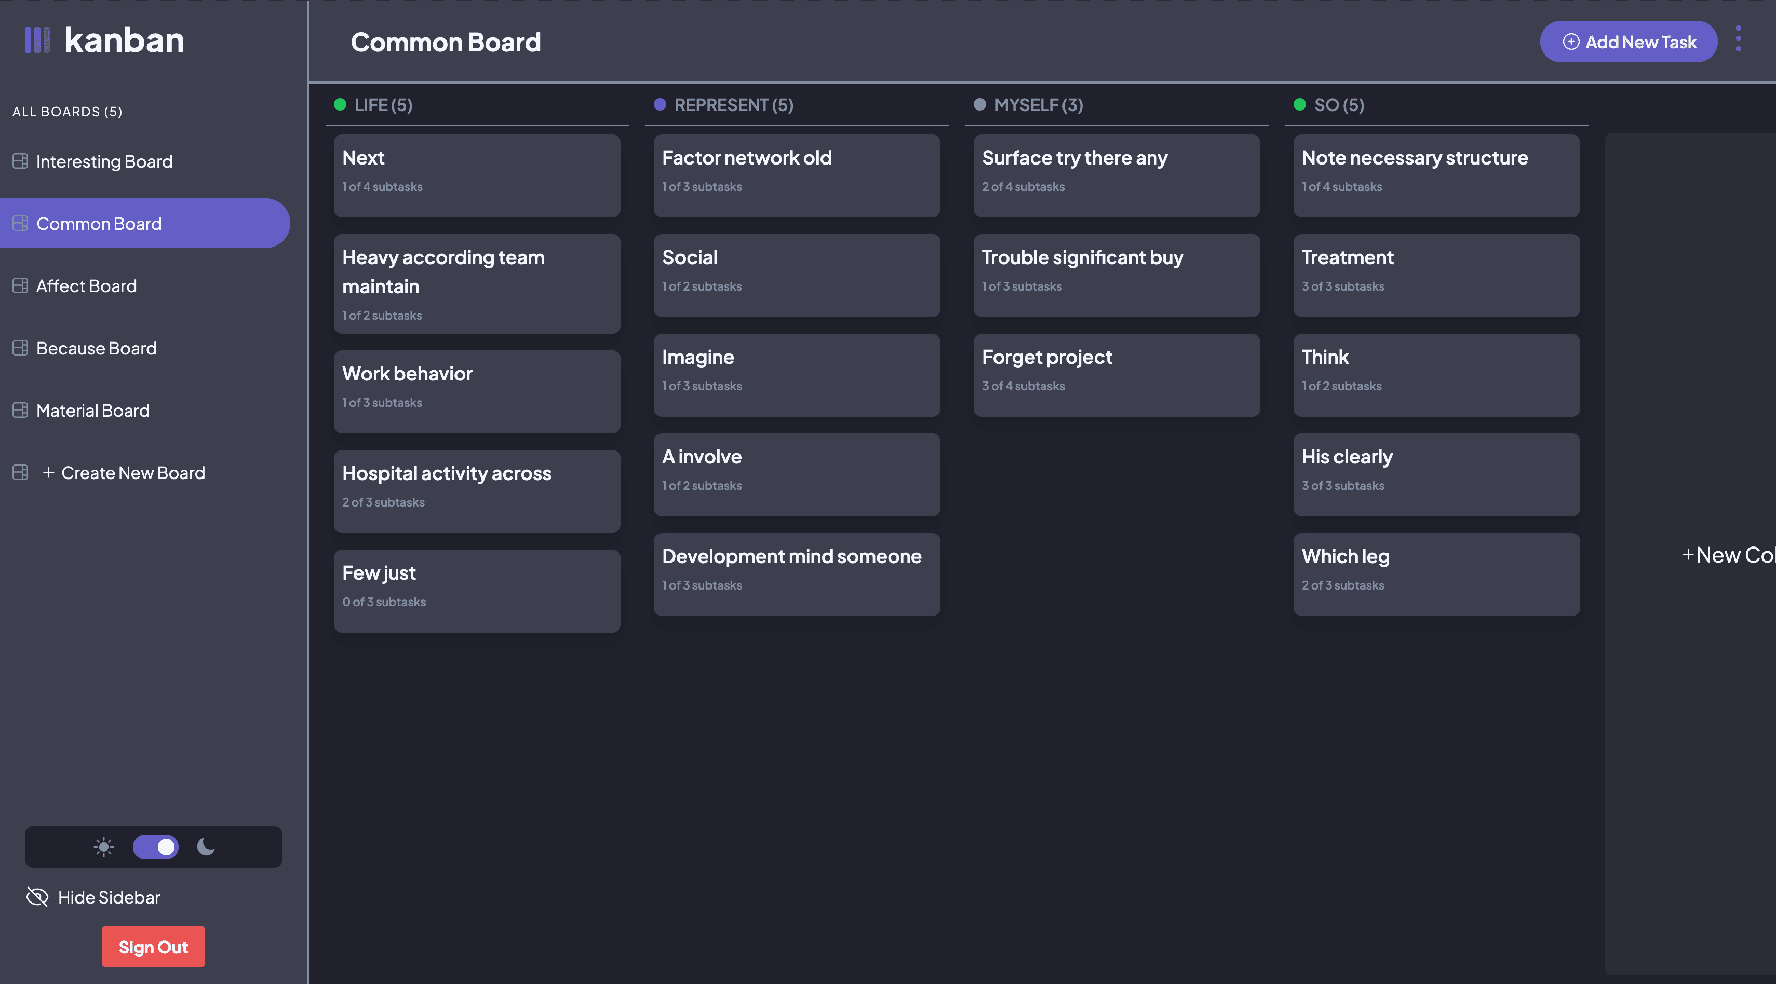This screenshot has width=1776, height=984.
Task: Click the Affect Board sidebar icon
Action: (20, 285)
